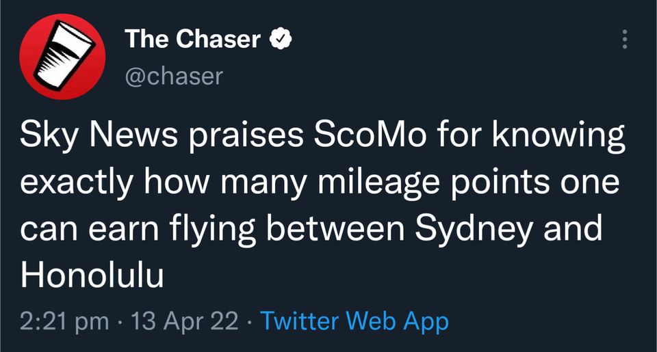Click the word "praises" in the tweet
The image size is (657, 352).
[x=243, y=137]
